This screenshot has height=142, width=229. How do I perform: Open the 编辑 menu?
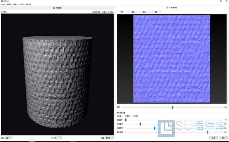point(9,4)
